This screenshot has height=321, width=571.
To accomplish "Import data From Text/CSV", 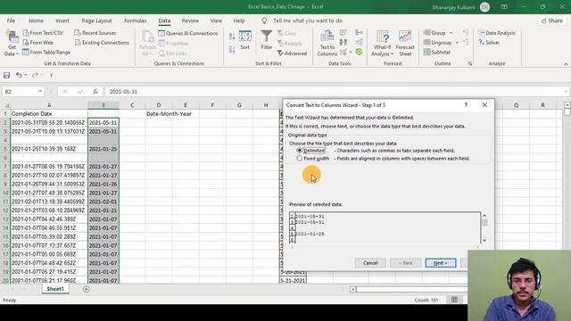I will (x=43, y=33).
